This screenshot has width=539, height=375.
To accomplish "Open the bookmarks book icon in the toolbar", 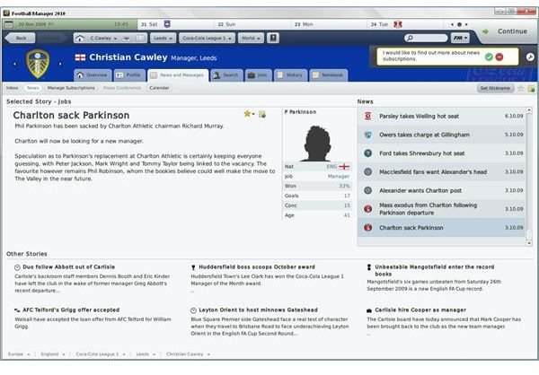I will click(273, 38).
